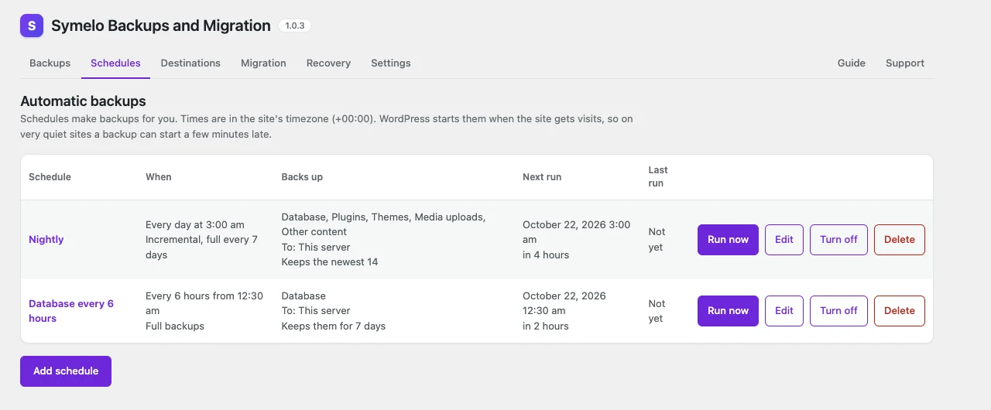Image resolution: width=991 pixels, height=410 pixels.
Task: Open the Recovery tab
Action: (328, 63)
